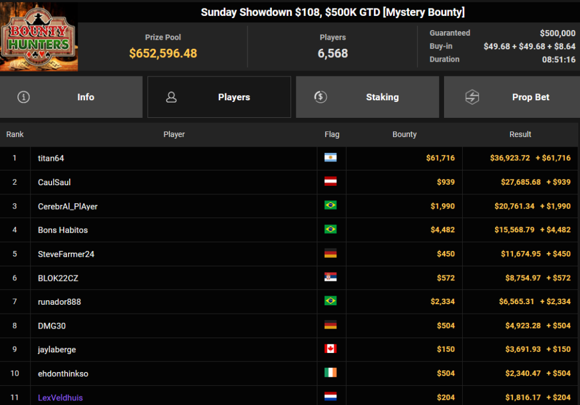Select player CerebrAl_PlAyer

coord(68,206)
